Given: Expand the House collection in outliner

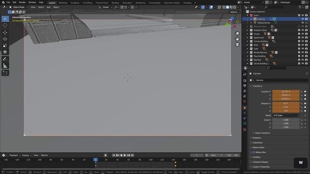Looking at the screenshot, I should coord(248,34).
